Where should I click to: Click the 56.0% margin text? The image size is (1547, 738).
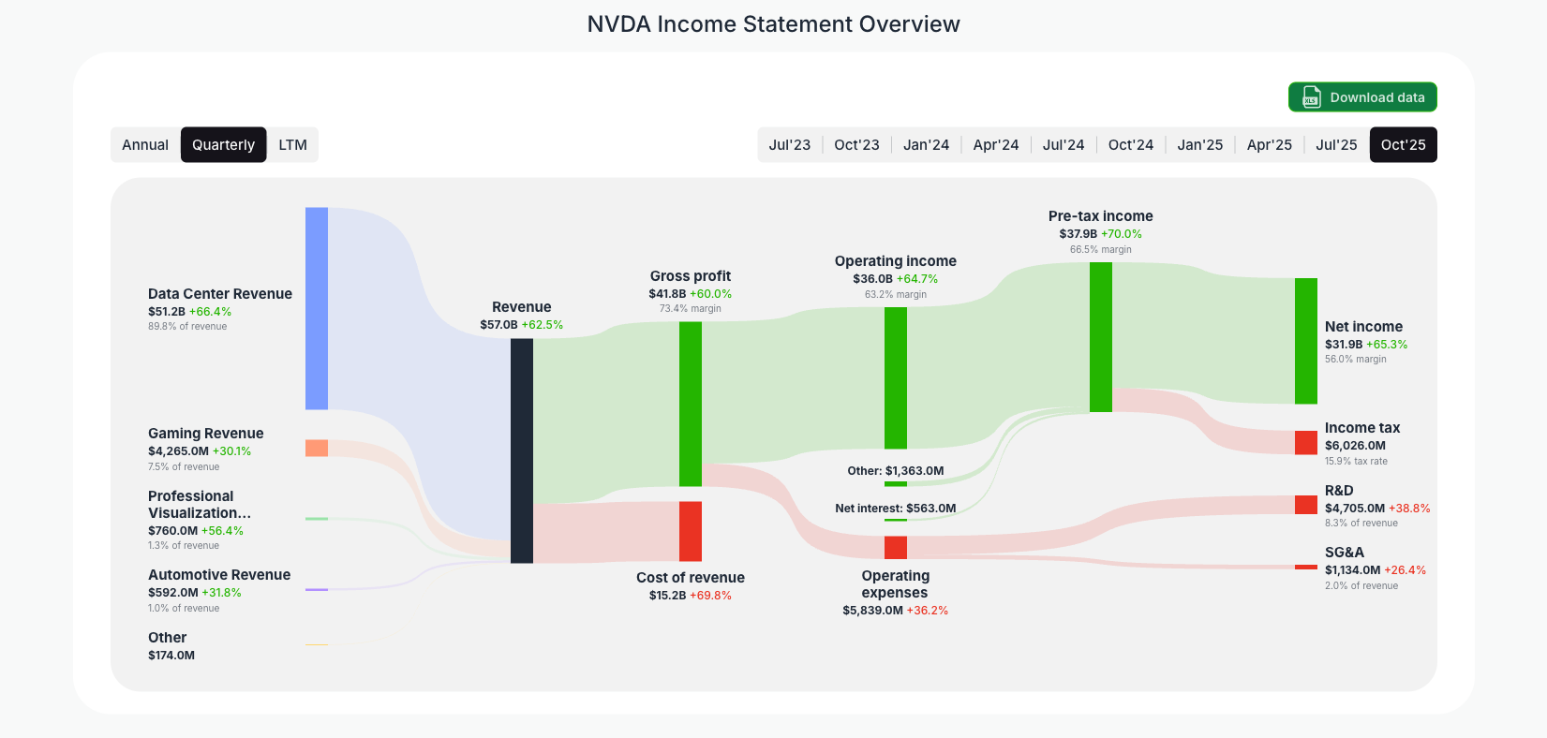point(1356,360)
